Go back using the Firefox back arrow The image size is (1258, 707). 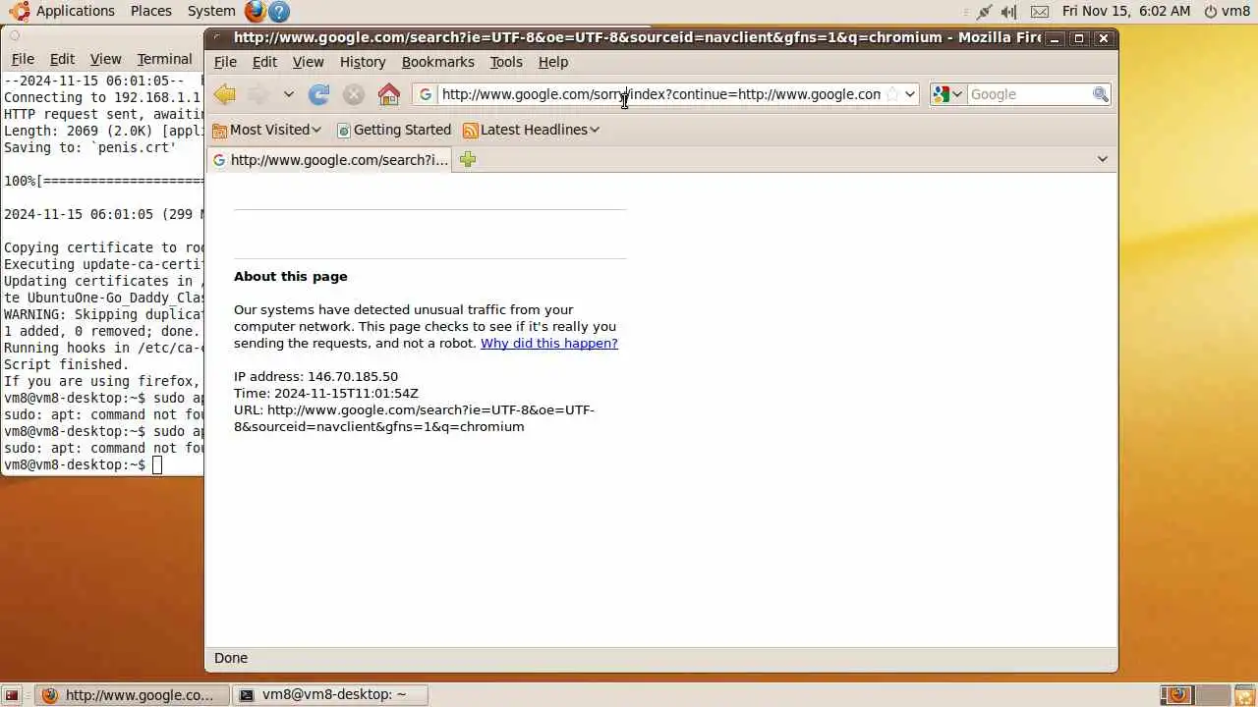[225, 94]
